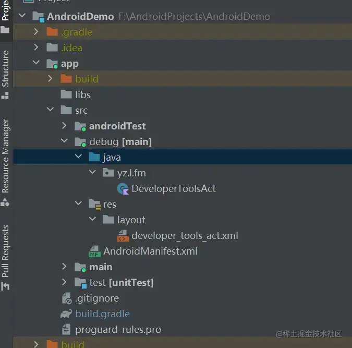Select the AndroidDemo root label
This screenshot has width=352, height=348.
(x=80, y=16)
